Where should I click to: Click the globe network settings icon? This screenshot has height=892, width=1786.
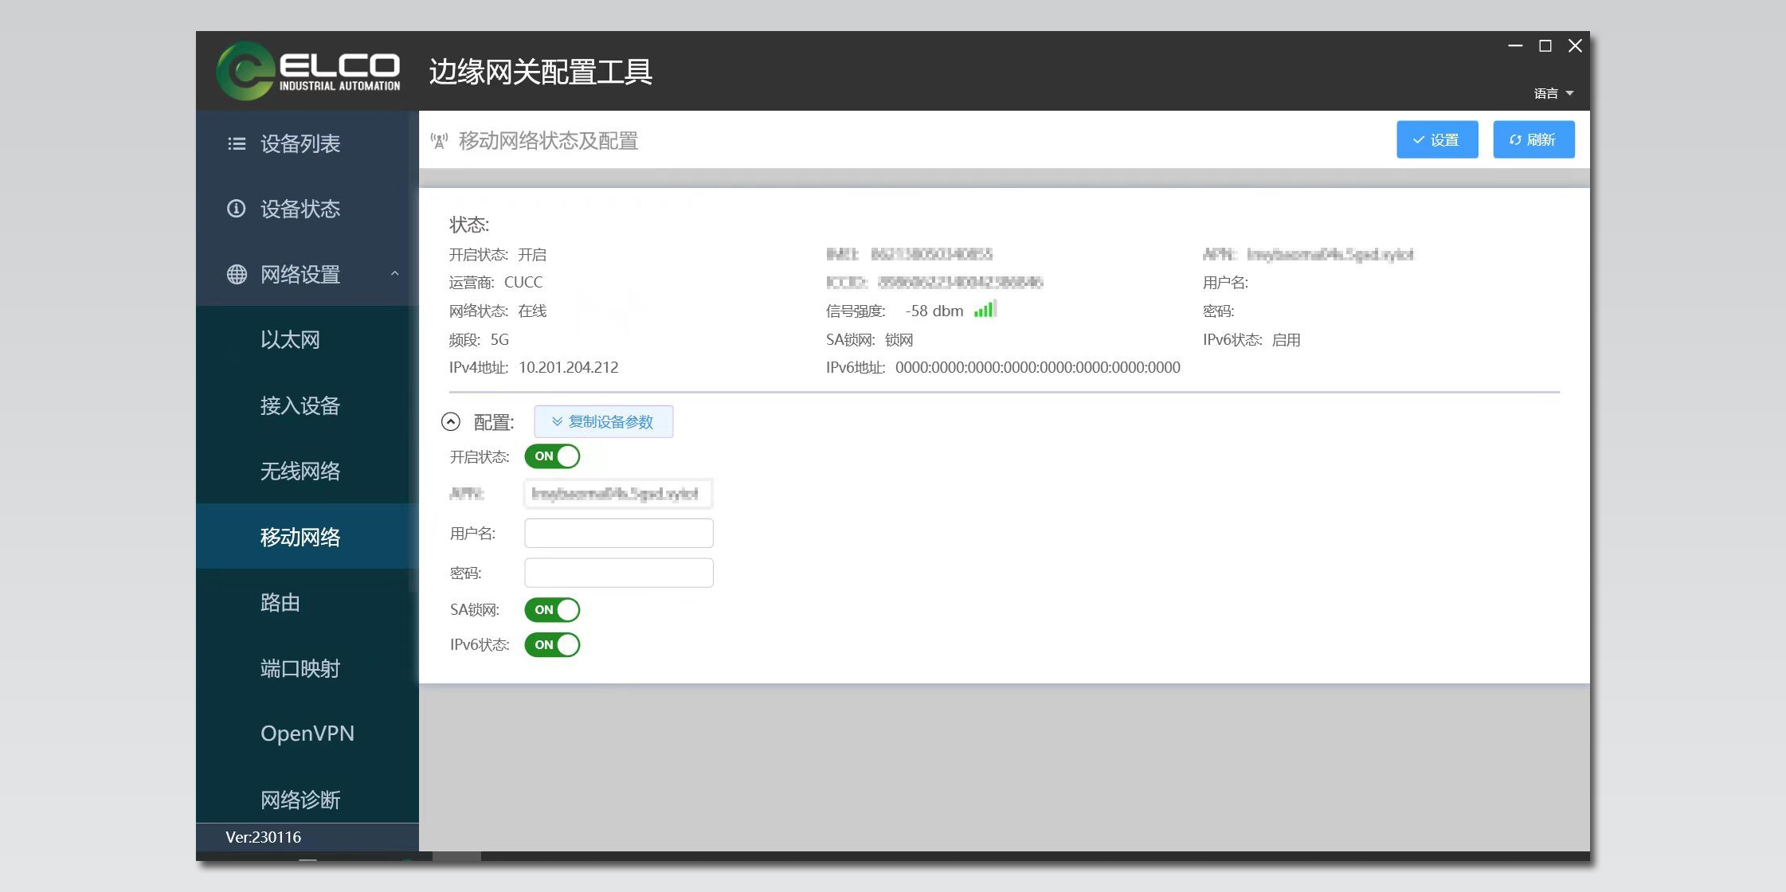(237, 275)
